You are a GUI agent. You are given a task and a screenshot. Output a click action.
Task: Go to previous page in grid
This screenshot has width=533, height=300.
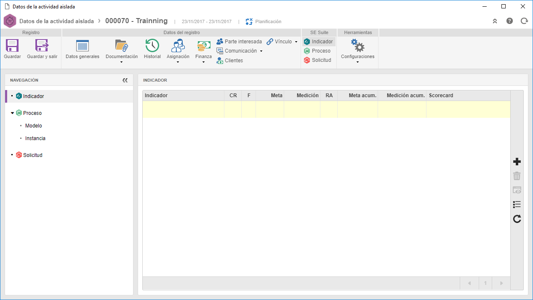(x=469, y=283)
